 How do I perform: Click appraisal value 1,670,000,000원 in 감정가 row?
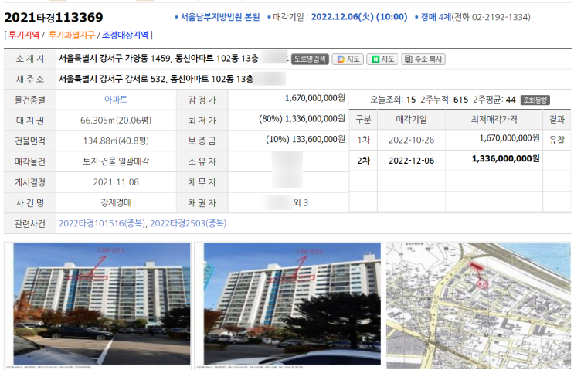(315, 98)
